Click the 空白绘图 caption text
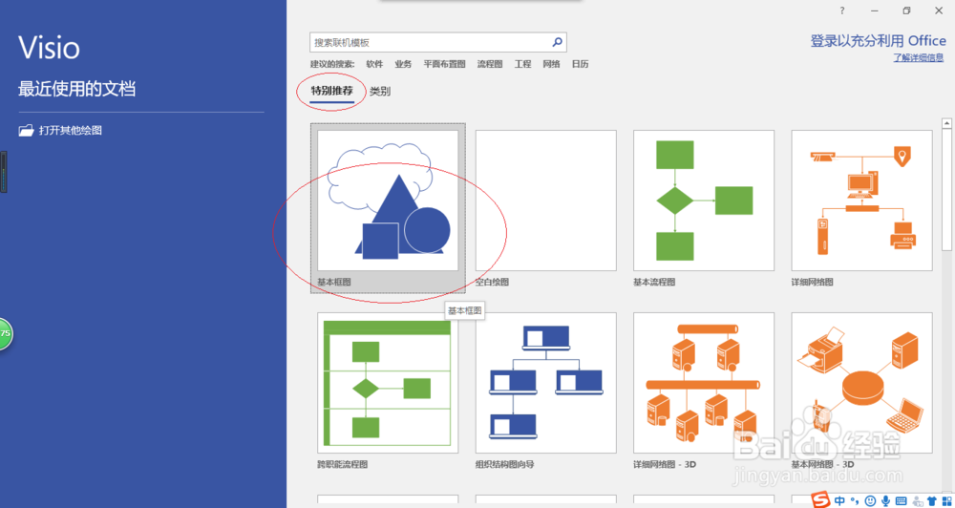Viewport: 955px width, 508px height. [x=492, y=283]
